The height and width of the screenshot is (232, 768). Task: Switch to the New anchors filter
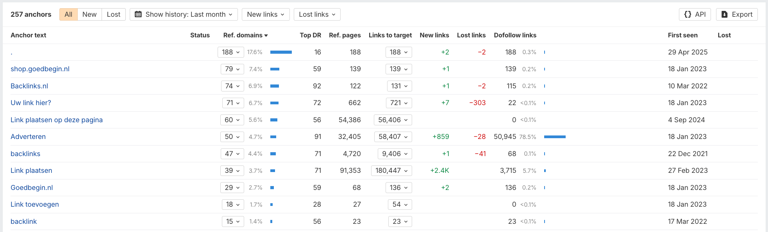pyautogui.click(x=89, y=14)
